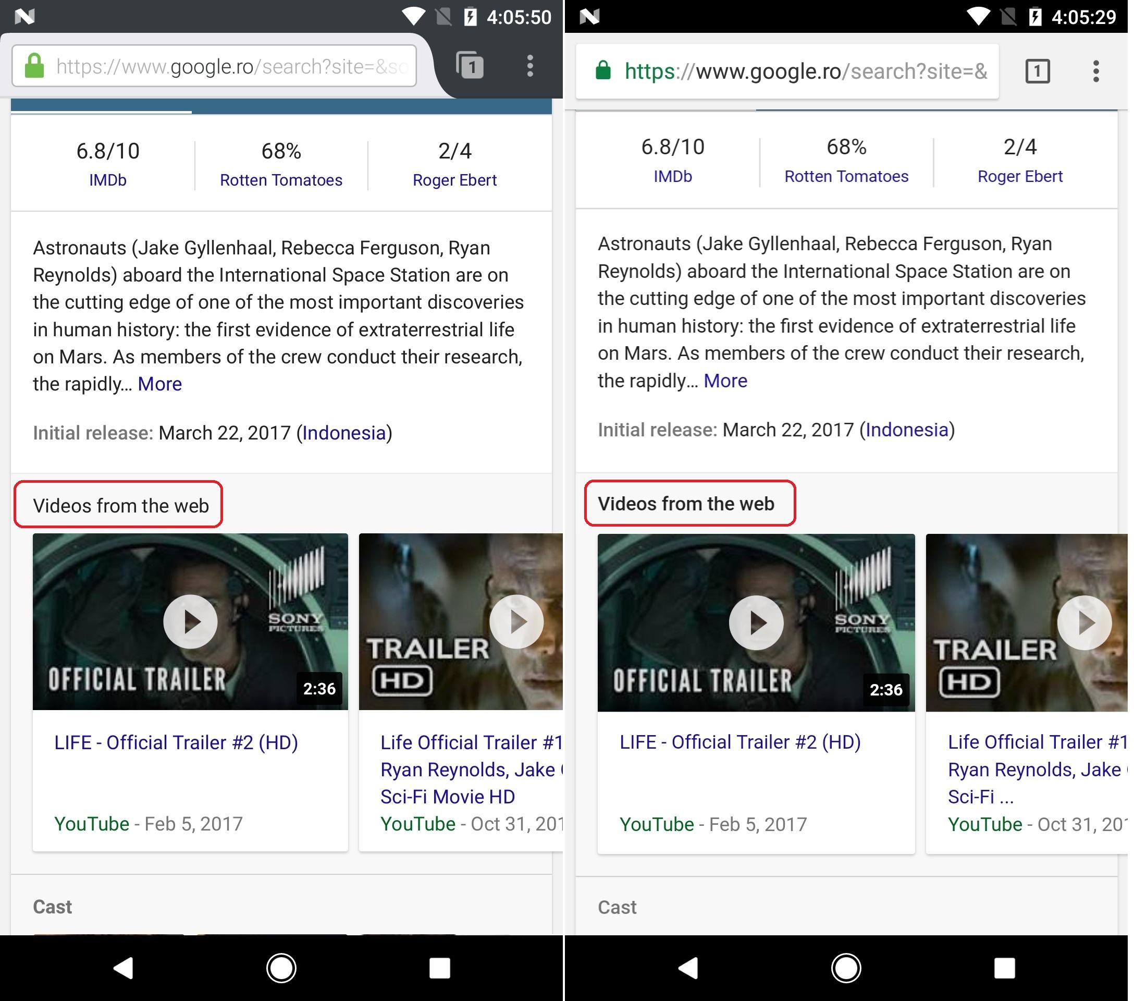Play Official Trailer video in left phone
Viewport: 1134px width, 1001px height.
[190, 621]
